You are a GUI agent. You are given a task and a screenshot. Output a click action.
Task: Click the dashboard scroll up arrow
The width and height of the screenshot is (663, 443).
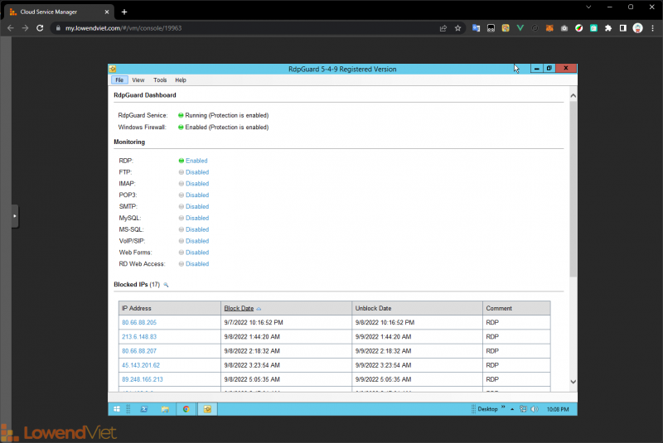(573, 96)
